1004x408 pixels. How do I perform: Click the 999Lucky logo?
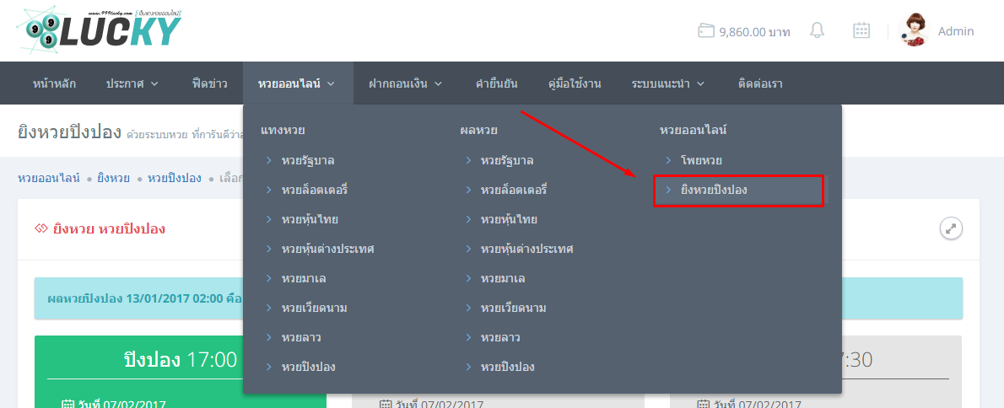point(99,30)
